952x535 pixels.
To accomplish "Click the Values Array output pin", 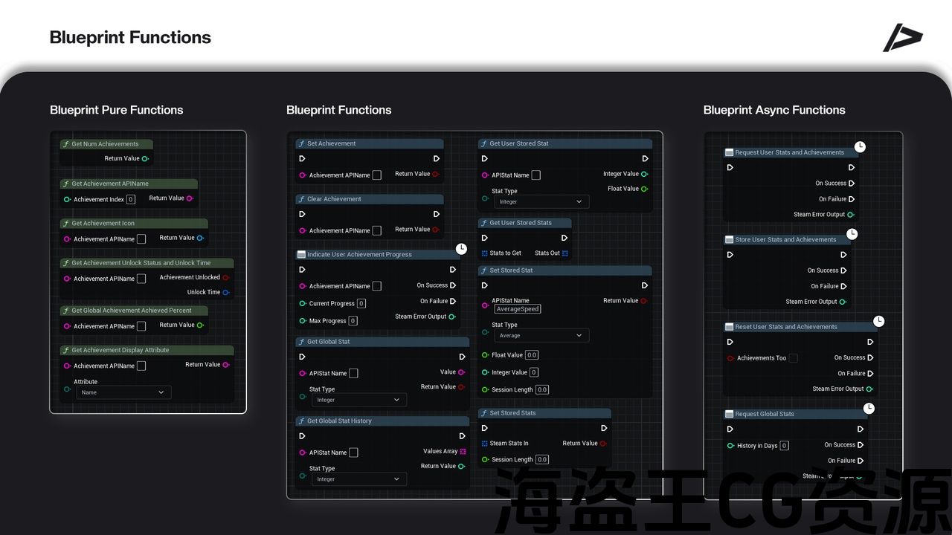I will tap(463, 451).
